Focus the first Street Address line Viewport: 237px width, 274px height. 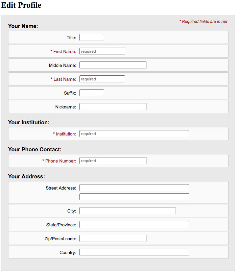point(134,188)
